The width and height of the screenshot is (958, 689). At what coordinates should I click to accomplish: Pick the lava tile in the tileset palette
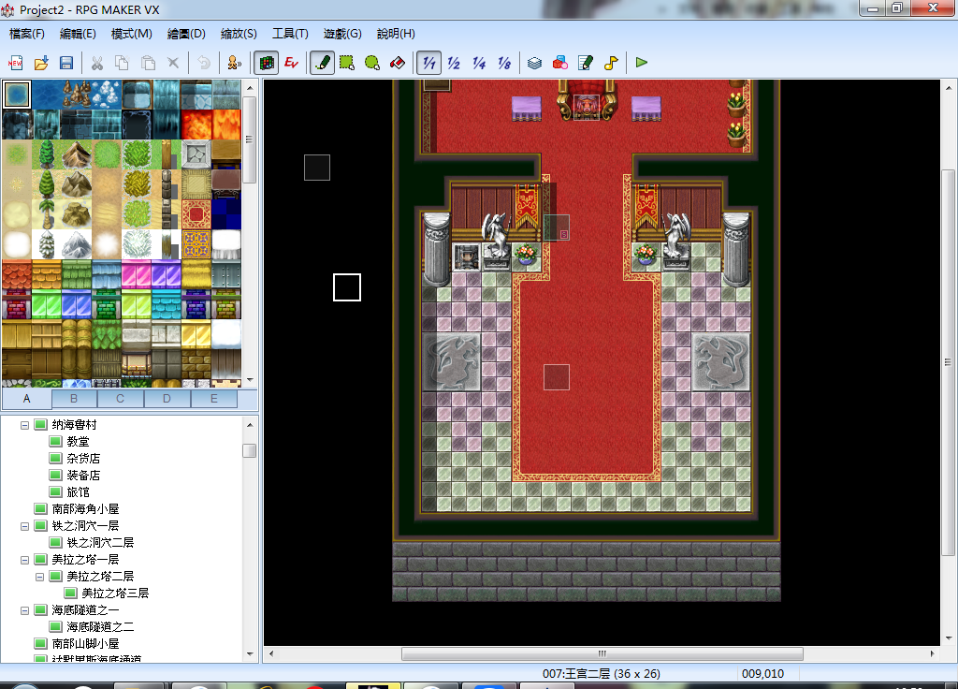(x=196, y=125)
